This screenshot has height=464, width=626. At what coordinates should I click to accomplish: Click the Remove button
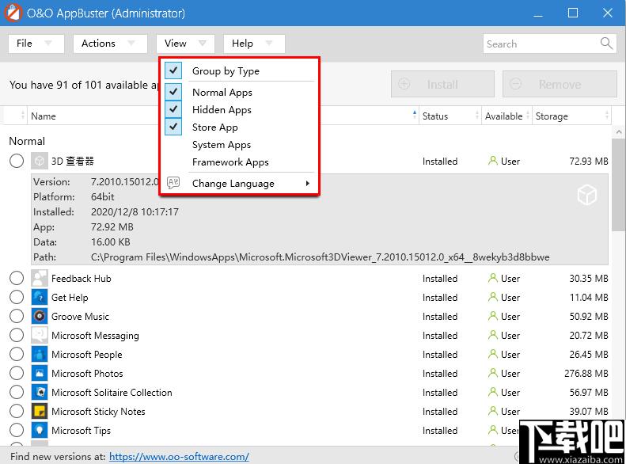pos(560,84)
